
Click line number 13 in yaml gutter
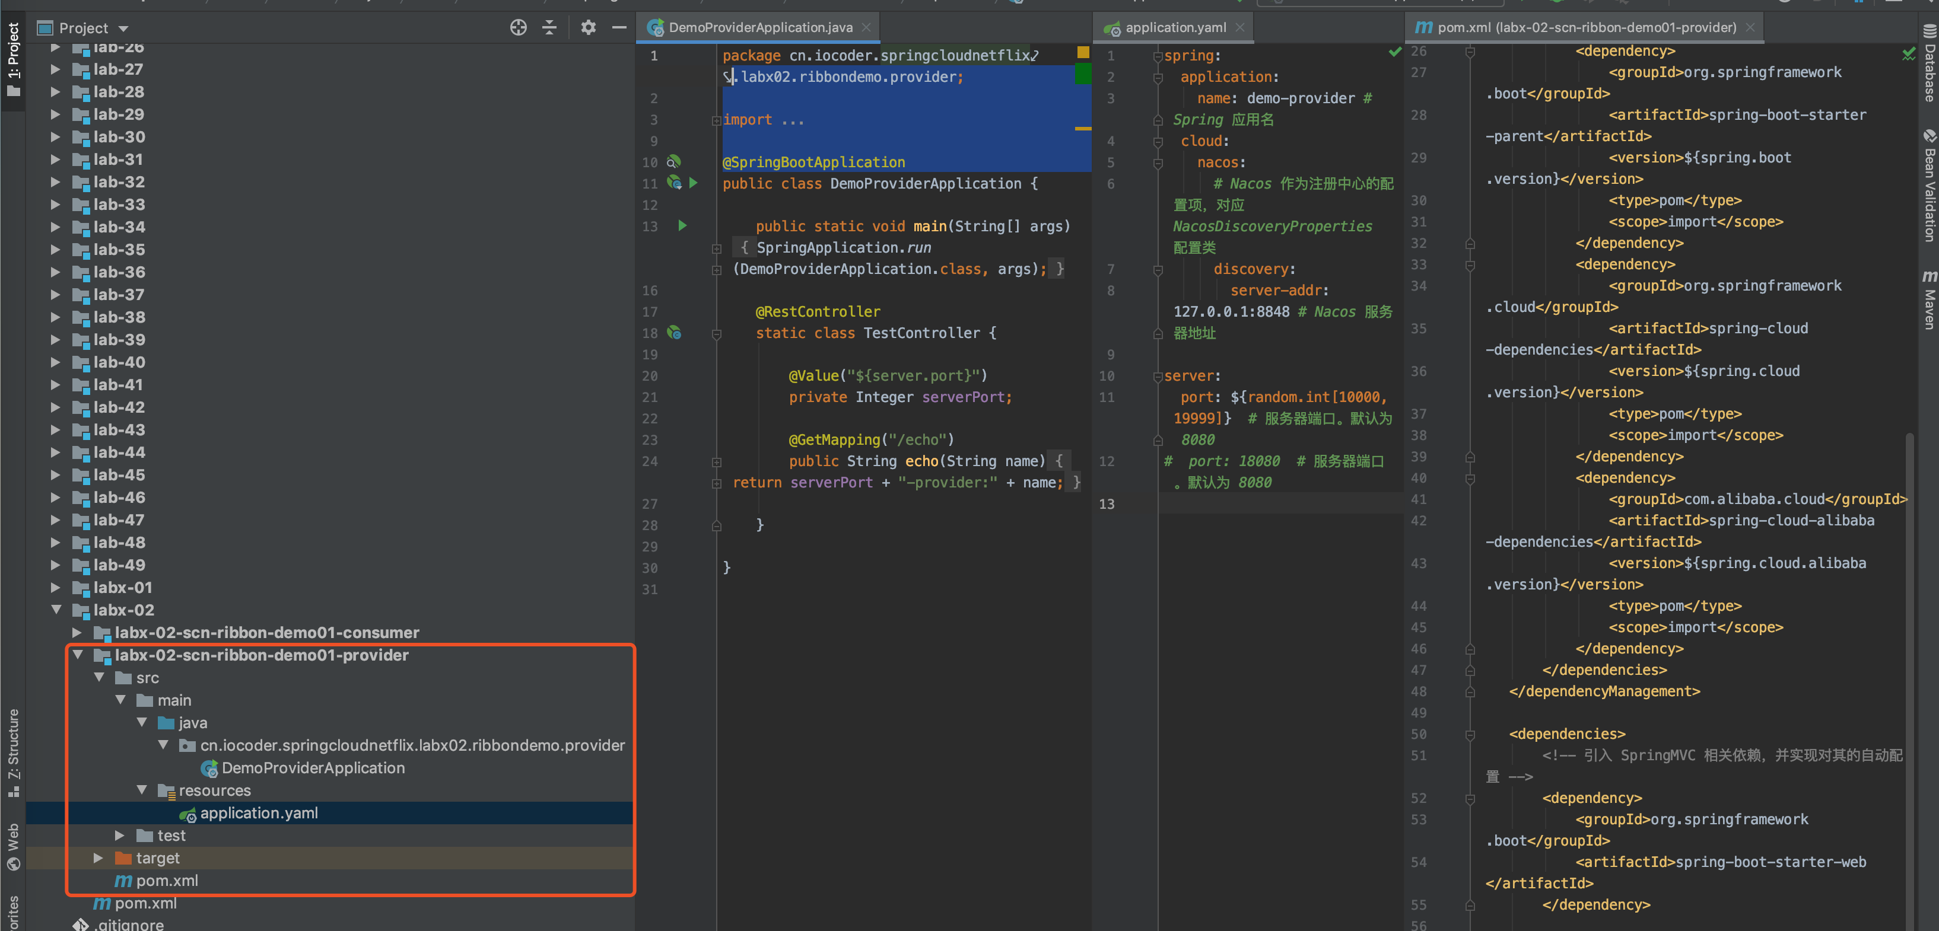1106,504
